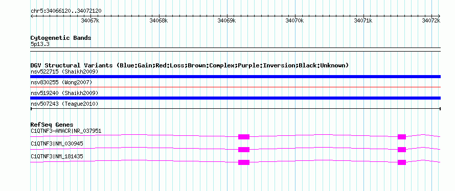The width and height of the screenshot is (455, 191).
Task: Click the nsv522715 (Shaikh2009) label
Action: pos(64,71)
